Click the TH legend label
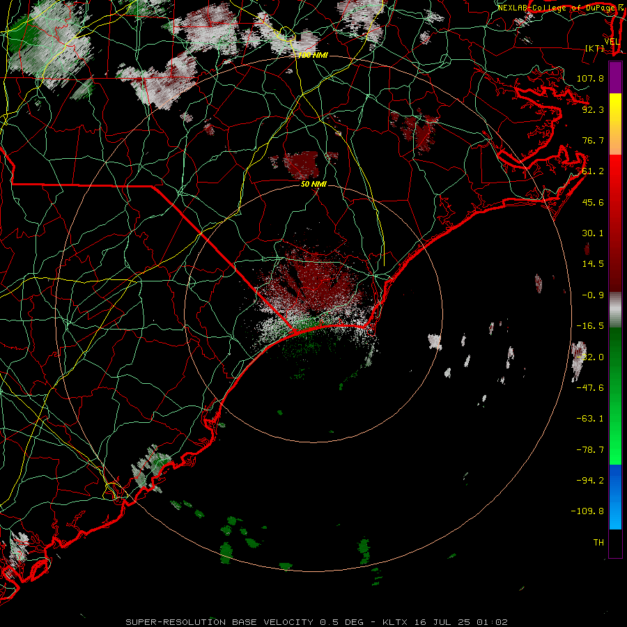Screen dimensions: 627x627 coord(598,543)
